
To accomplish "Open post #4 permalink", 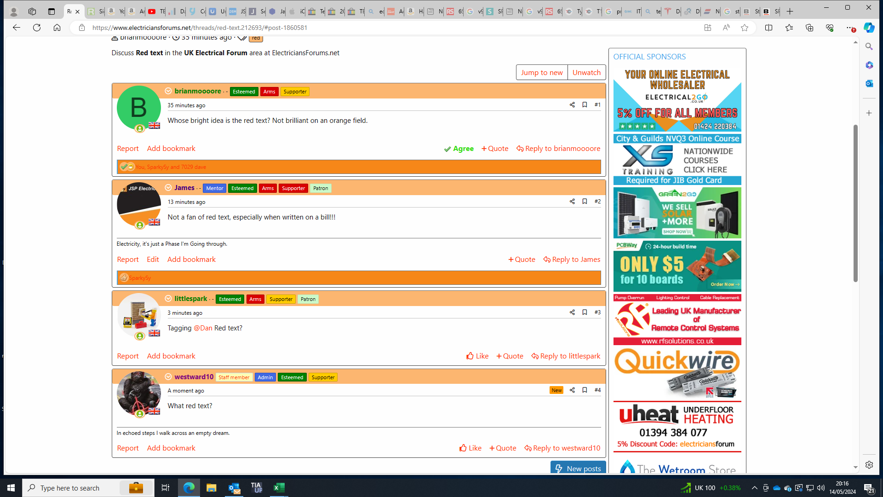I will (597, 390).
